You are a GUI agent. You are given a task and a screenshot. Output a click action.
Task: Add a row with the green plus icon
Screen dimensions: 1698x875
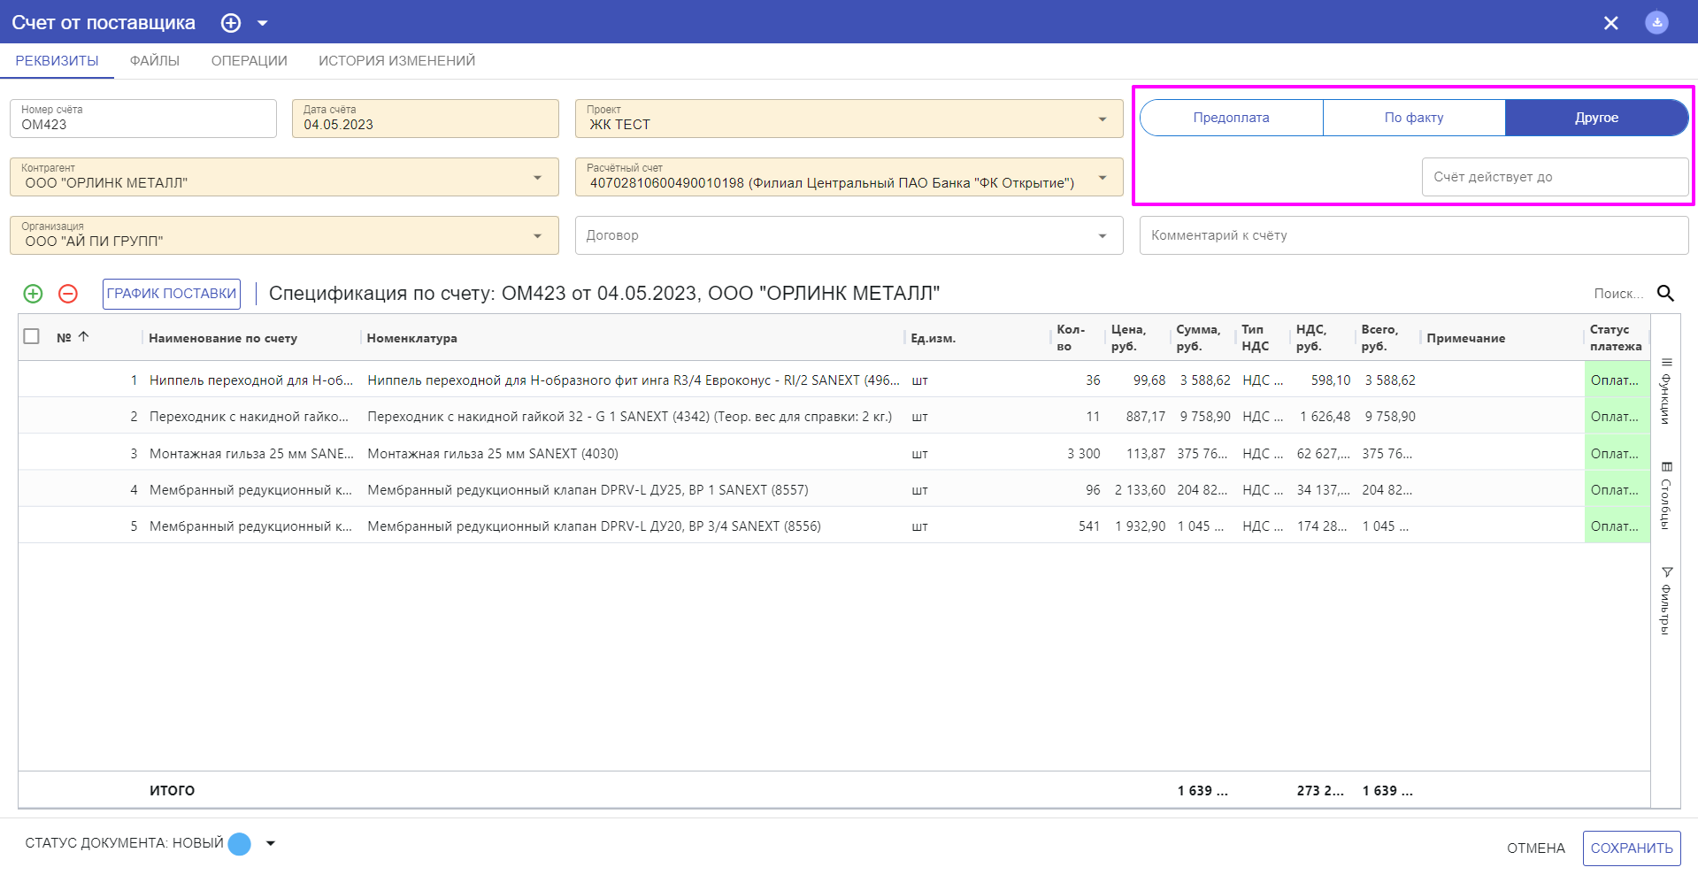click(x=33, y=294)
